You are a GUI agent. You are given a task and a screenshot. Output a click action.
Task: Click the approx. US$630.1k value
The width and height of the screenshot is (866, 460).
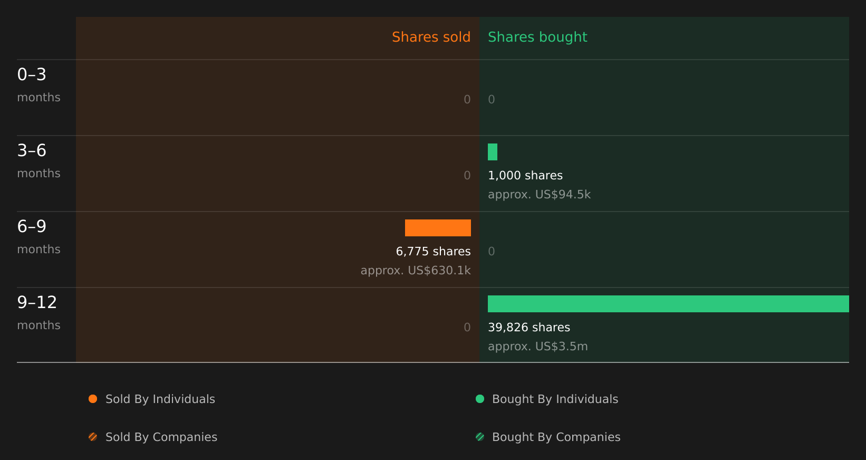click(416, 271)
